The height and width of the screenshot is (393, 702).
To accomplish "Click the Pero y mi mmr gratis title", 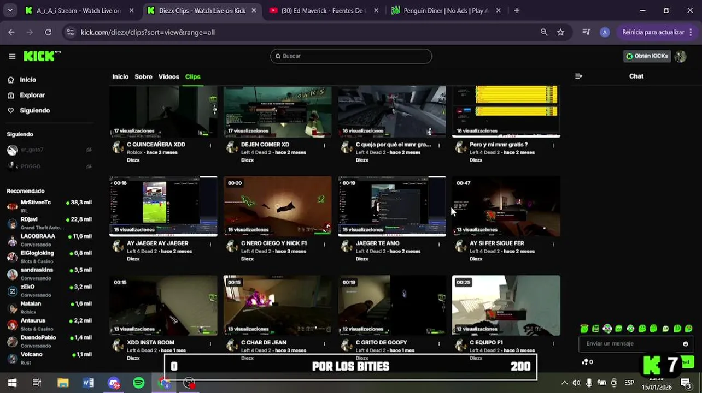I will [499, 145].
